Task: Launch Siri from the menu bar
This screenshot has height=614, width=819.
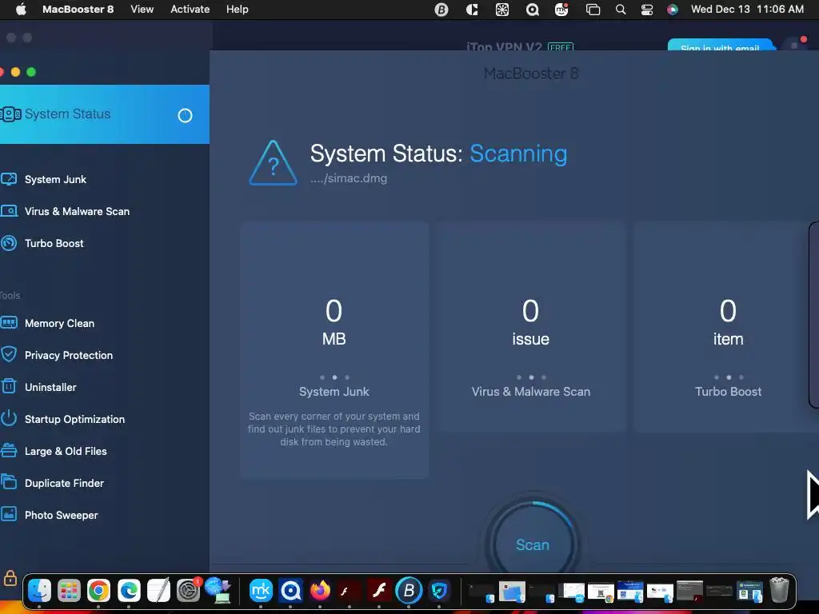Action: (673, 10)
